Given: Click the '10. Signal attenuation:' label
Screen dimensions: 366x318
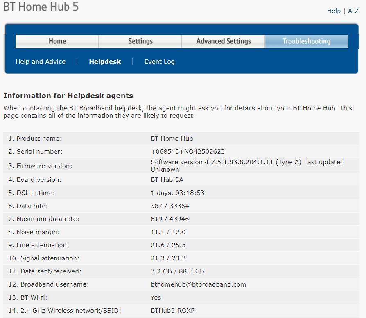Looking at the screenshot, I should [x=44, y=258].
